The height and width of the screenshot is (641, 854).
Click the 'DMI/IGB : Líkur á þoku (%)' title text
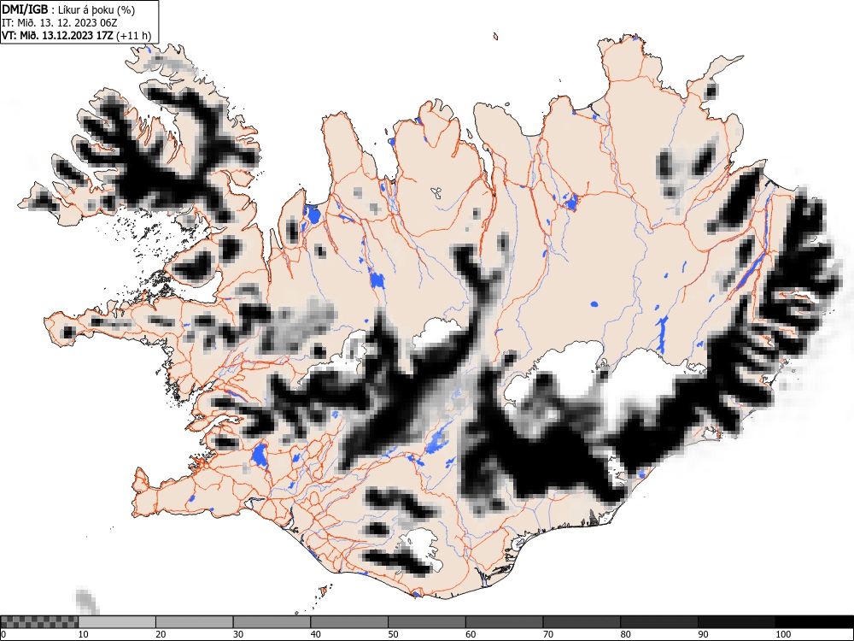pyautogui.click(x=68, y=9)
